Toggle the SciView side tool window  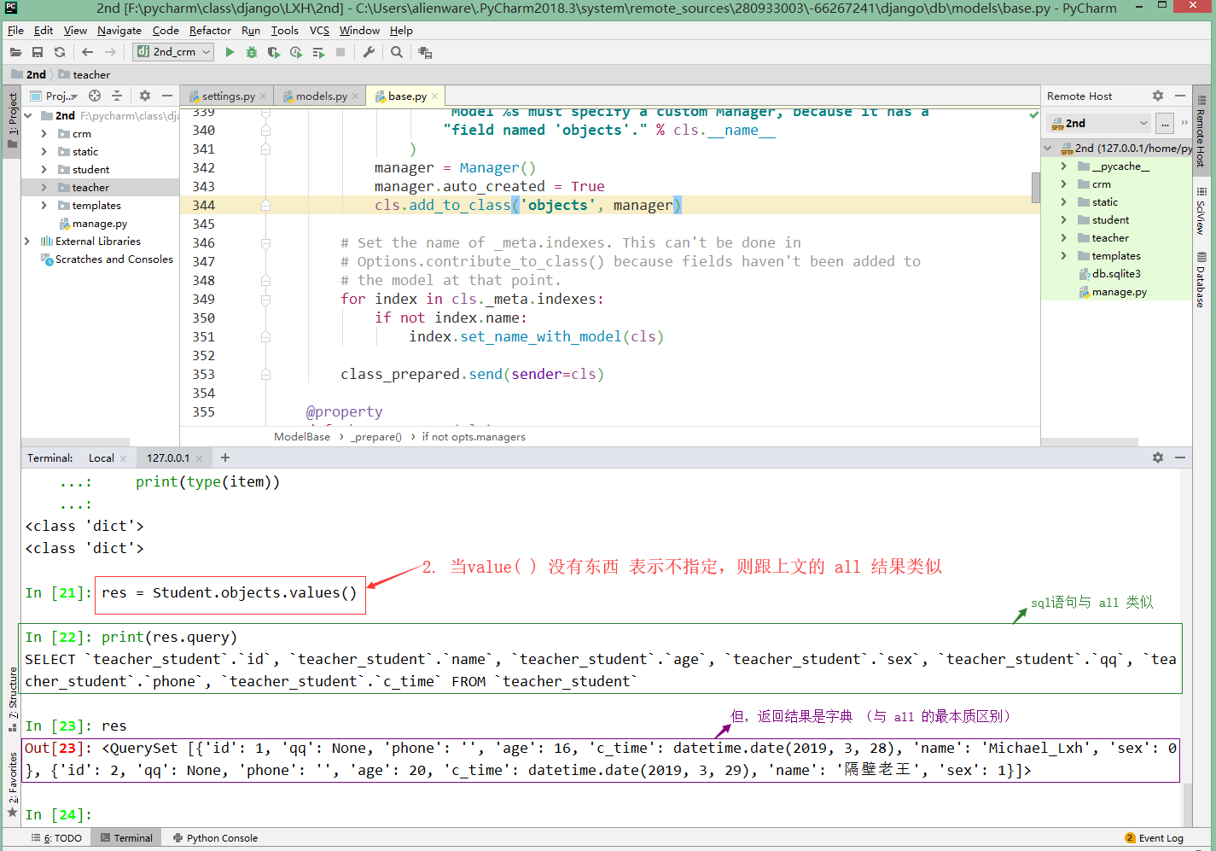pos(1201,211)
